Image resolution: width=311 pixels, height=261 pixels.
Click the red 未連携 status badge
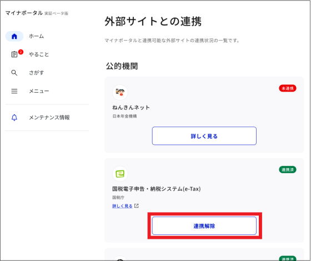(x=288, y=88)
